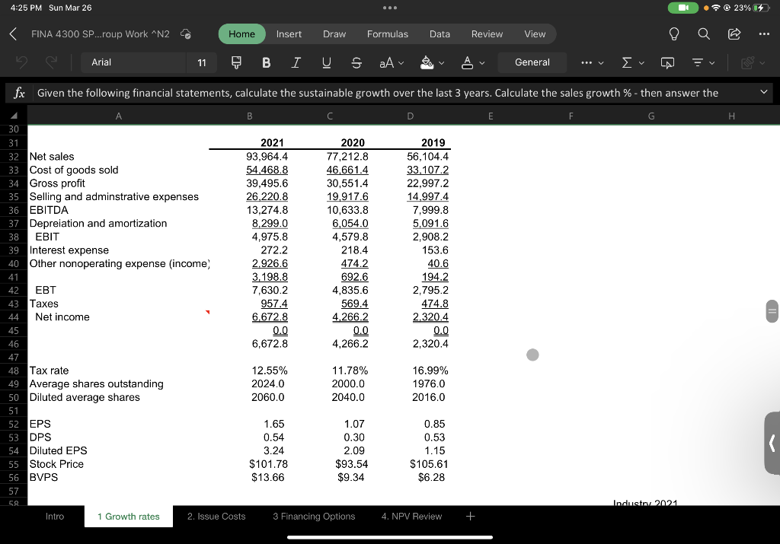Apply italic formatting
The height and width of the screenshot is (544, 780).
pos(296,62)
